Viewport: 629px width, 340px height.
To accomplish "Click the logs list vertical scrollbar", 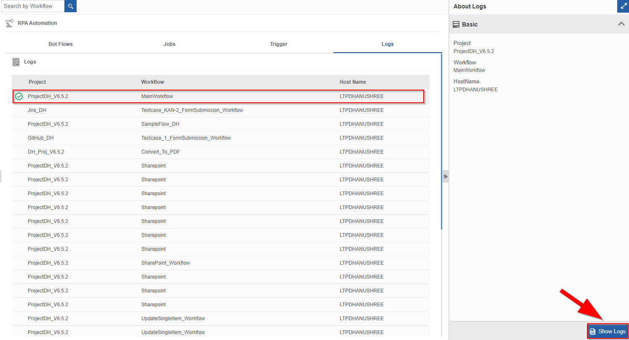I will click(441, 141).
